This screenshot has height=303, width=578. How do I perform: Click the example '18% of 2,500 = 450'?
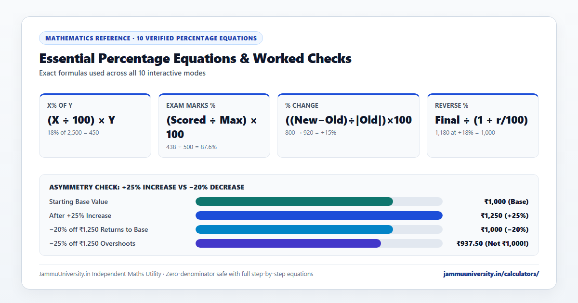73,132
